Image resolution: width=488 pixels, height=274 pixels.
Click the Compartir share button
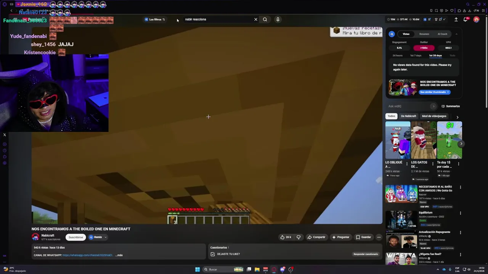pyautogui.click(x=316, y=237)
